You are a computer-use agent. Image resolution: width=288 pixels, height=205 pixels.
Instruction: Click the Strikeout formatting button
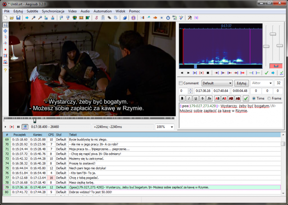tap(202, 98)
